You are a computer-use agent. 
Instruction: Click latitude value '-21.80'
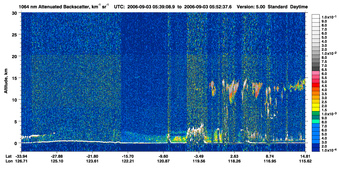pyautogui.click(x=93, y=156)
